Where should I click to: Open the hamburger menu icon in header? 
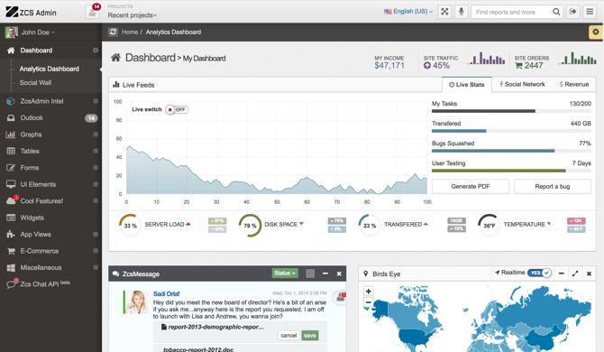(x=590, y=12)
